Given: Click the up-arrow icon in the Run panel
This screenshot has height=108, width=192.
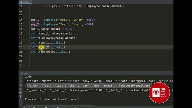Looking at the screenshot, I should [20, 77].
